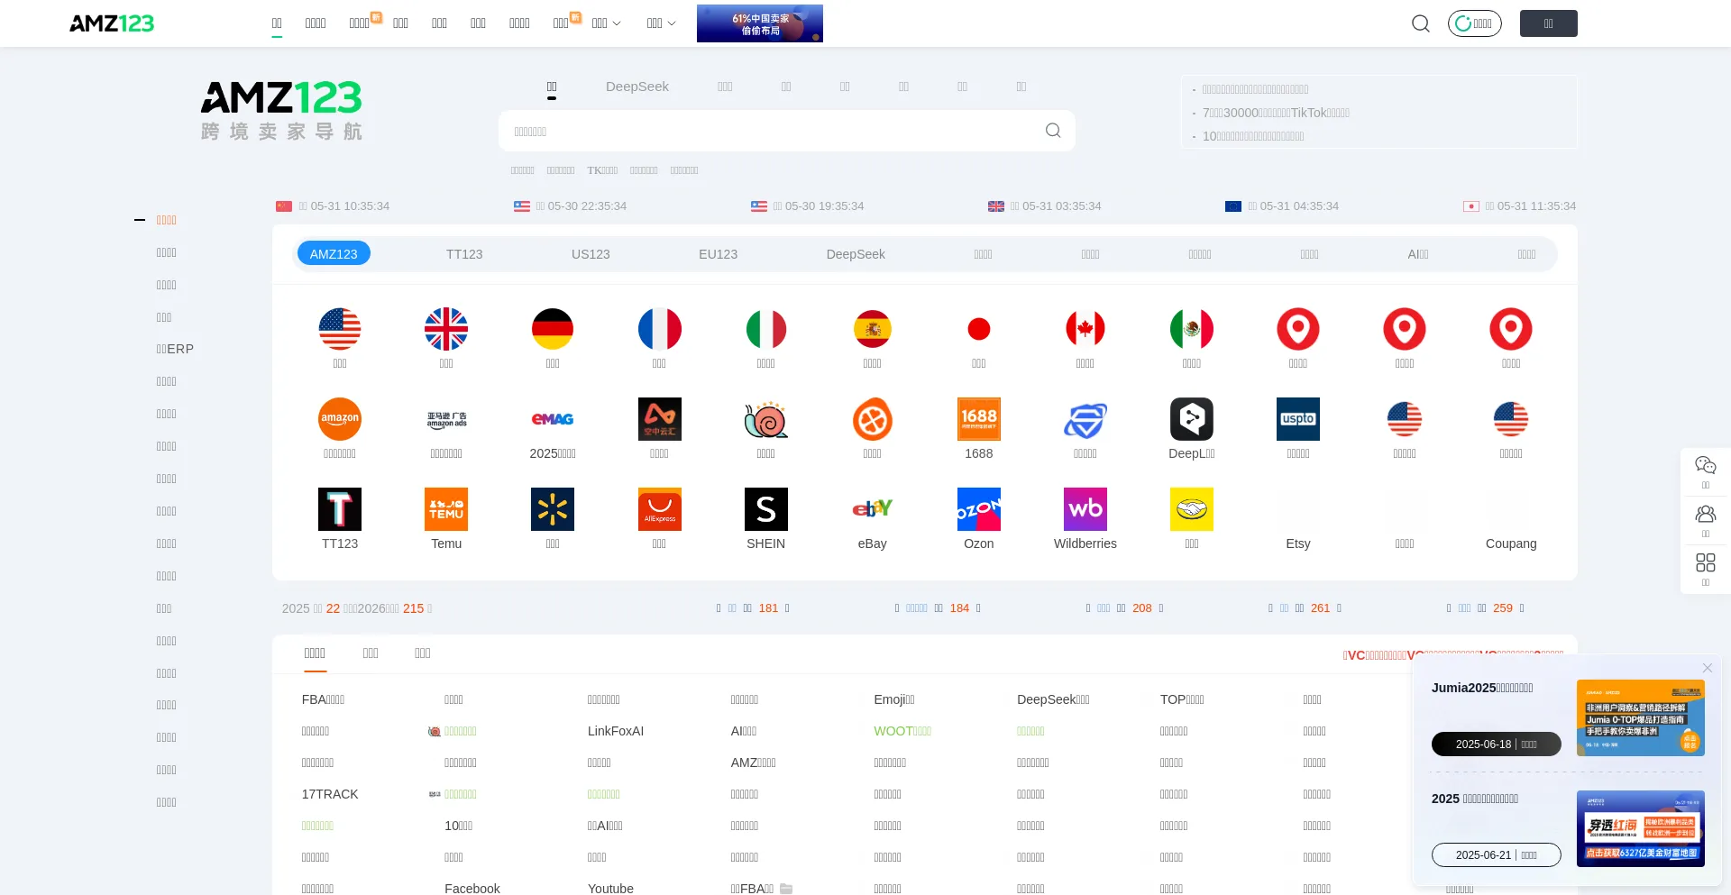Screen dimensions: 1731x895
Task: Open the Amazon seller icon tile
Action: [340, 419]
